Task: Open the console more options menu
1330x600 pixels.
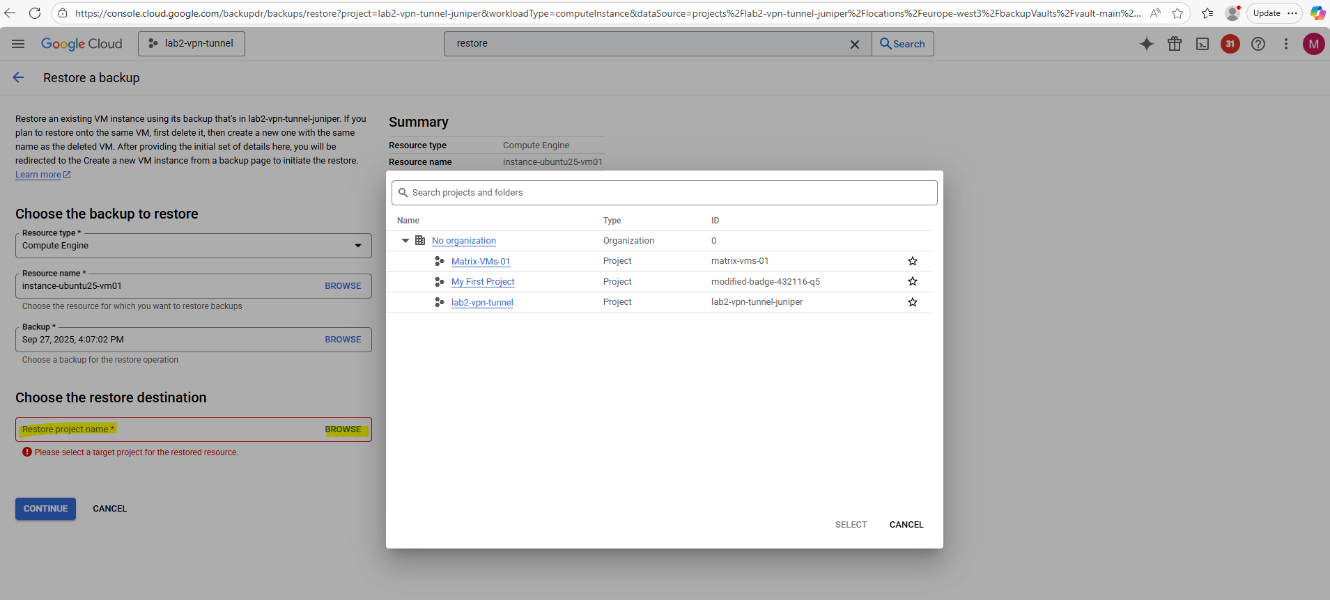Action: coord(1286,44)
